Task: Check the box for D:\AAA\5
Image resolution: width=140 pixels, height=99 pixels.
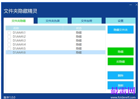Action: [9, 49]
